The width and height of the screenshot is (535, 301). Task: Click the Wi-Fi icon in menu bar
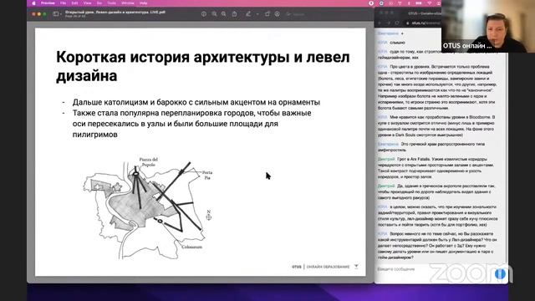point(429,3)
